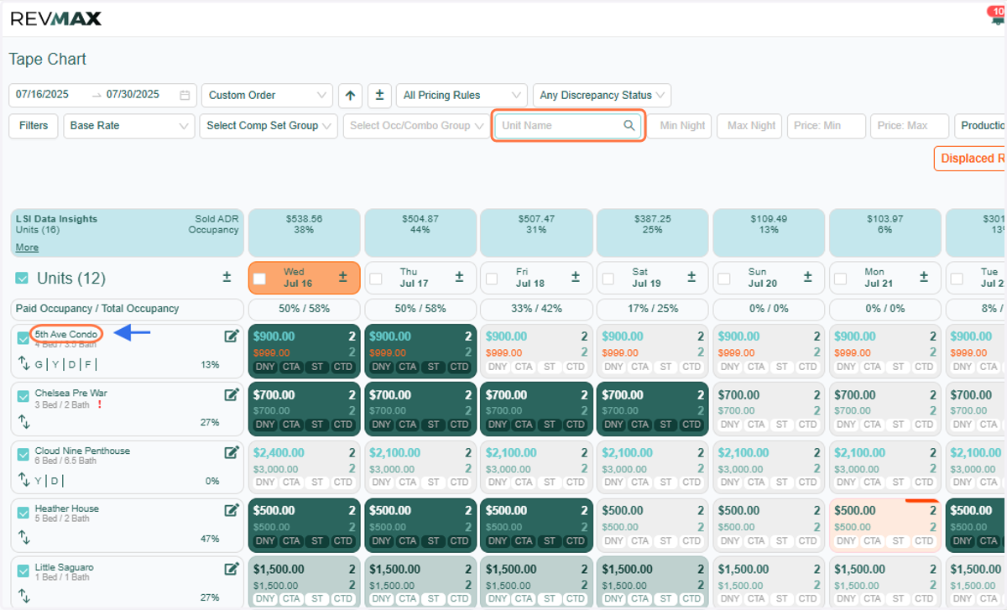Click the Little Saguaro unit name
This screenshot has height=610, width=1007.
(x=64, y=567)
